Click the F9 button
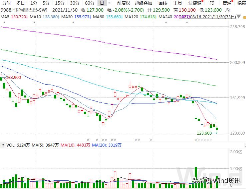 (212, 3)
